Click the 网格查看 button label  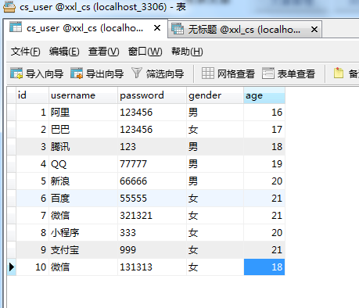(236, 74)
